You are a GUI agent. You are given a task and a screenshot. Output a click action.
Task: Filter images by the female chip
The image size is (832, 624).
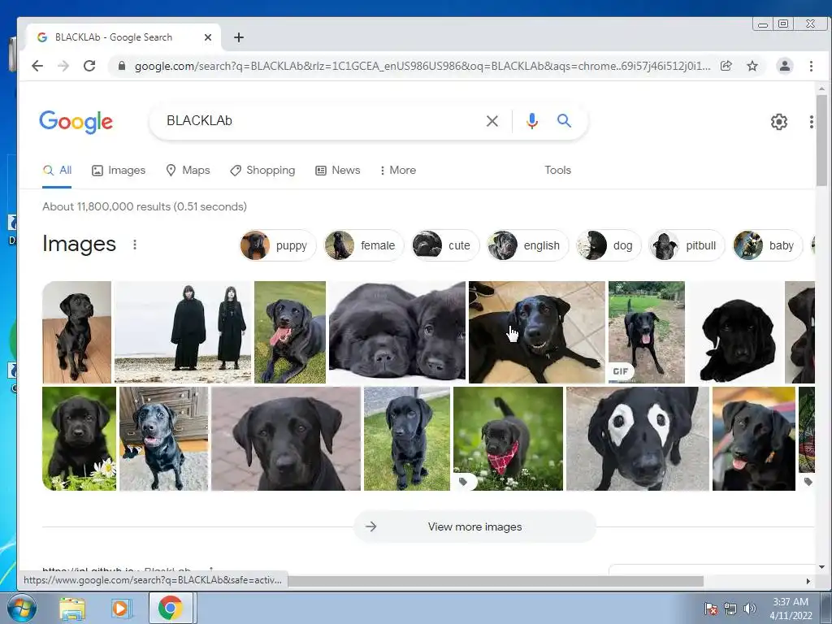point(363,245)
